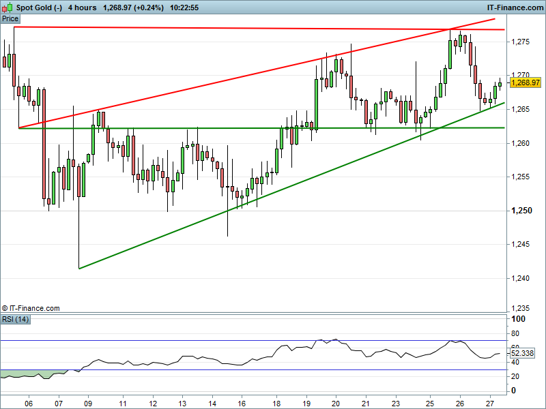Image resolution: width=546 pixels, height=409 pixels.
Task: Click the 1,265 price axis label
Action: click(520, 110)
